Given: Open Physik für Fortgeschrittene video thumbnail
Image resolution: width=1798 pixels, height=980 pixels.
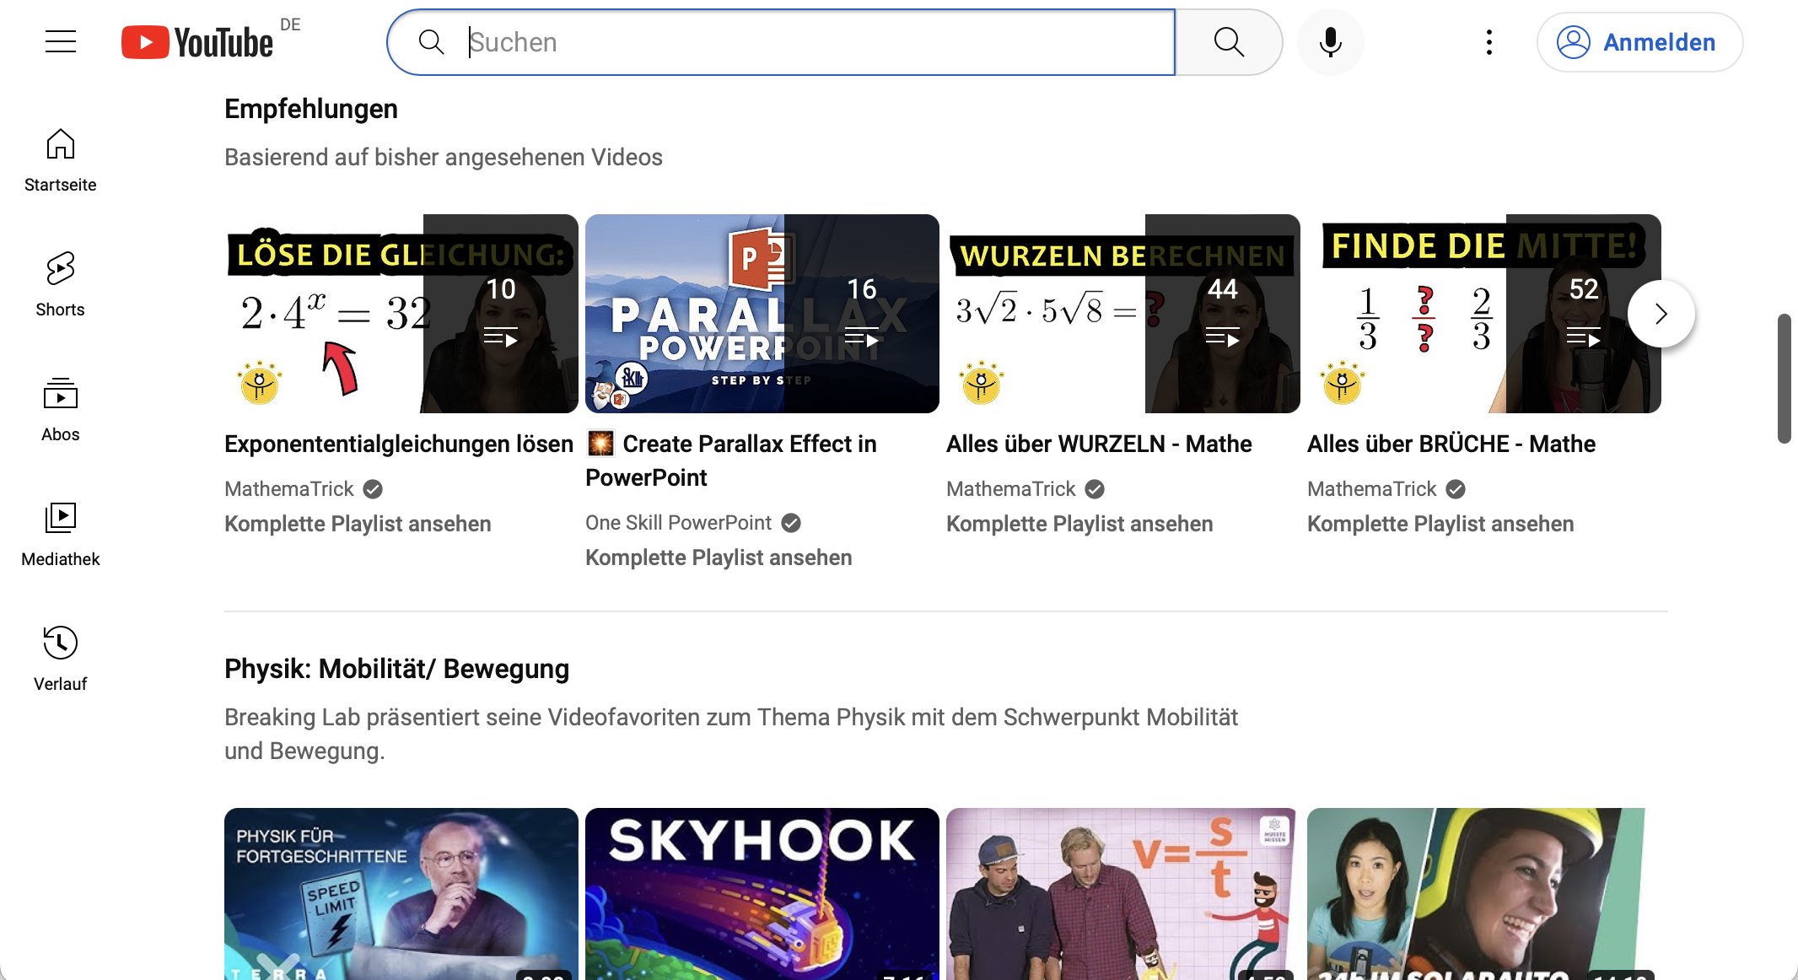Looking at the screenshot, I should pyautogui.click(x=401, y=894).
